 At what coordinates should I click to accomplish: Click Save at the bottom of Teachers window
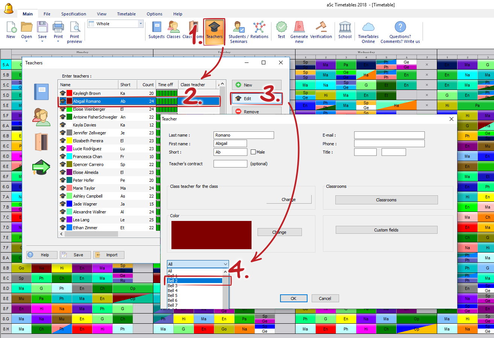pos(75,255)
